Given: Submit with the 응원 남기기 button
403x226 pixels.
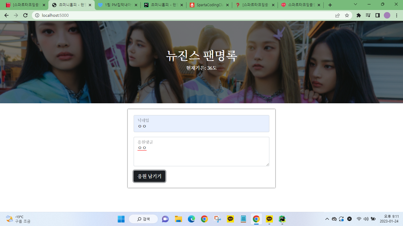Looking at the screenshot, I should tap(150, 176).
